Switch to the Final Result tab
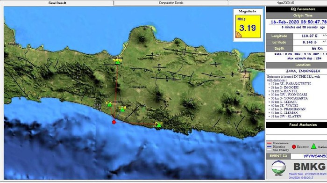Image resolution: width=327 pixels, height=183 pixels. click(x=57, y=3)
